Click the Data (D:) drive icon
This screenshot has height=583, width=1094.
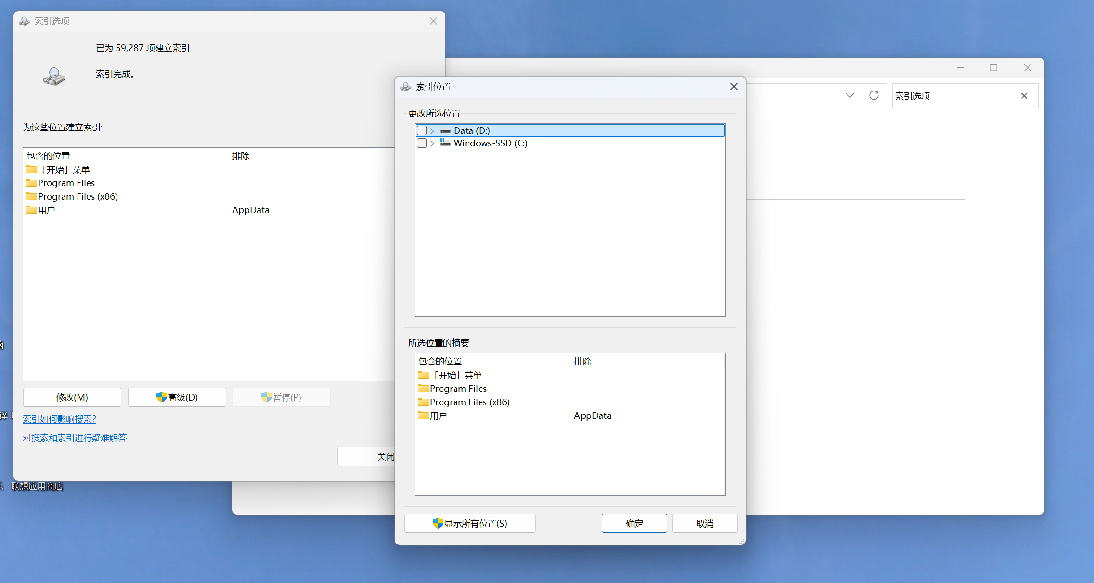tap(445, 131)
